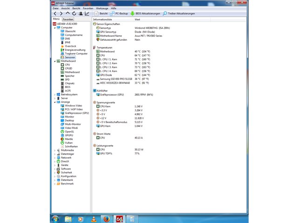Click the Refresh icon in toolbar
Screen dimensions: 298x223
74,13
